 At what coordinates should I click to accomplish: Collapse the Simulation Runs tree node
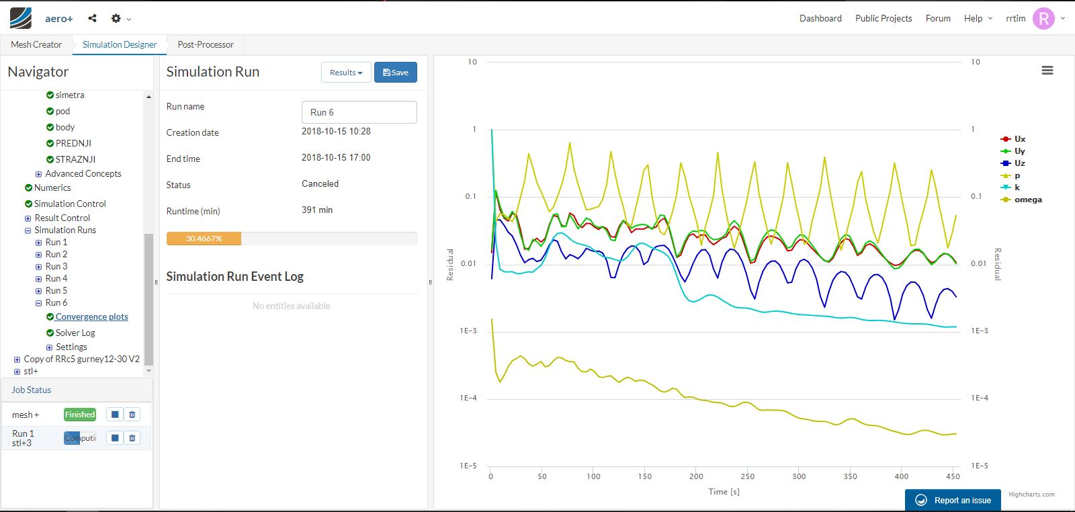[28, 230]
